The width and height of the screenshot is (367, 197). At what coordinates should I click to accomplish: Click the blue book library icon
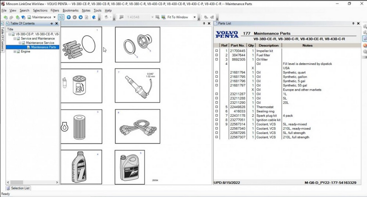[23, 17]
